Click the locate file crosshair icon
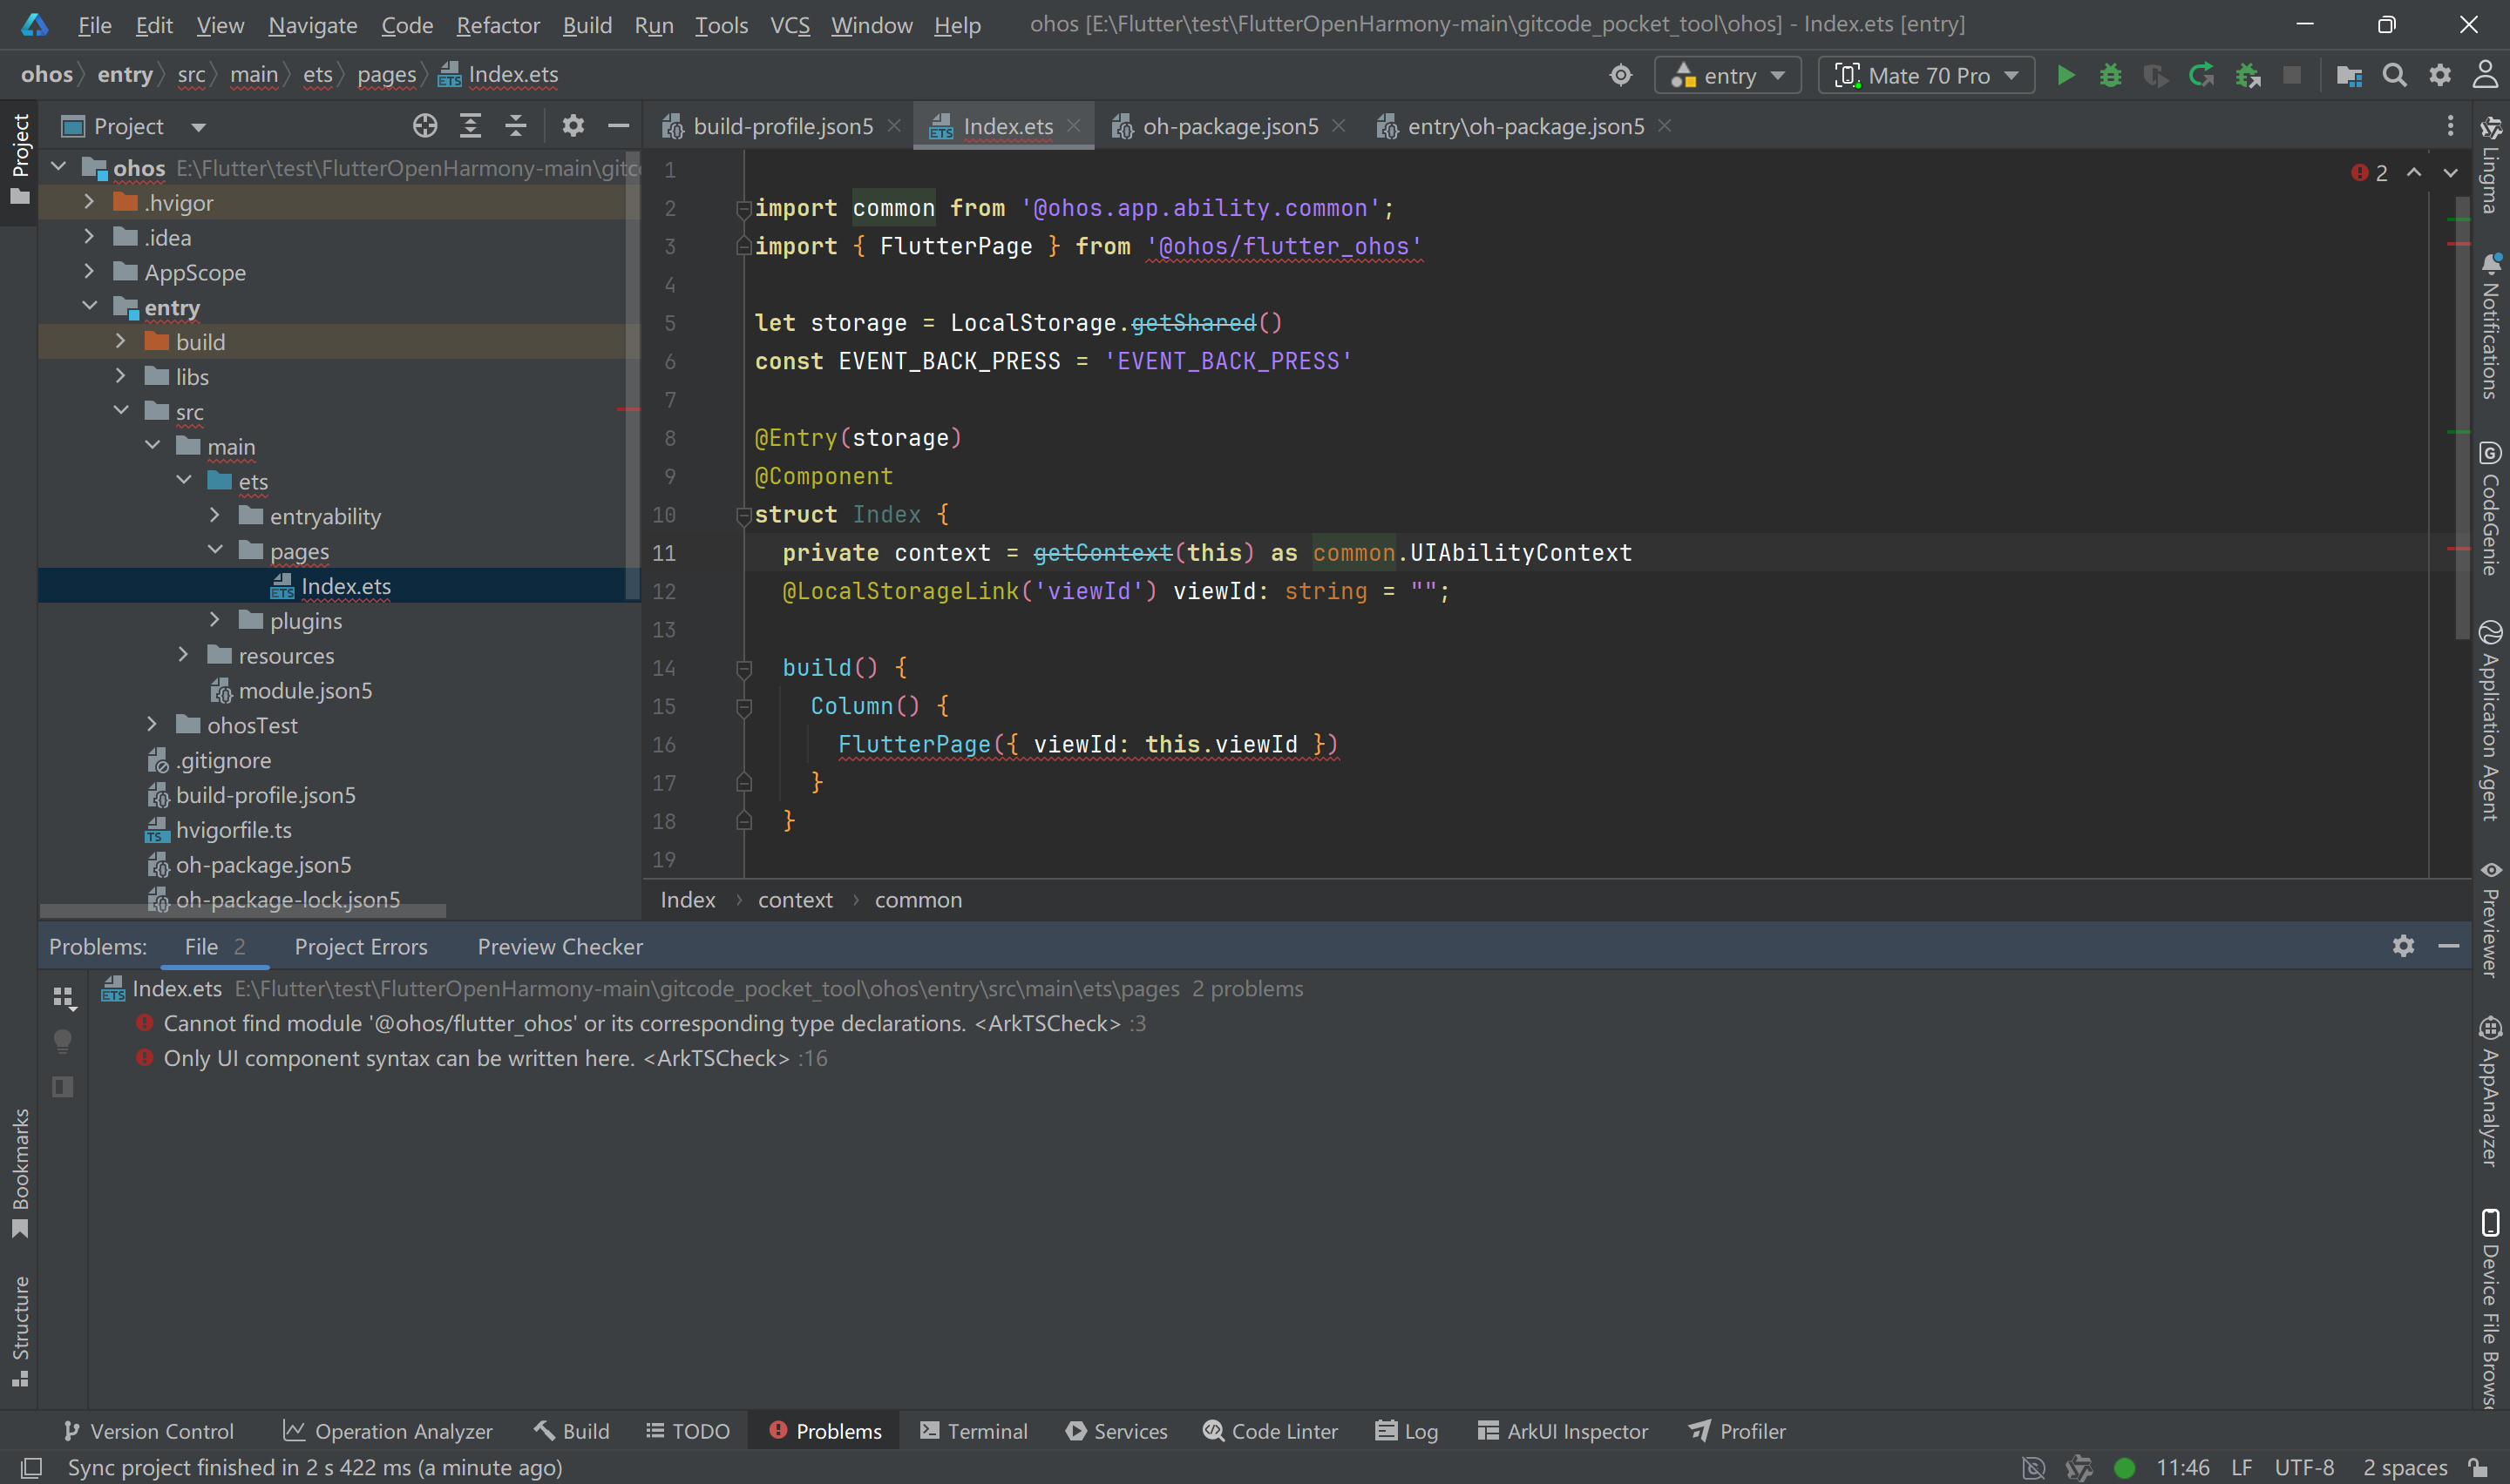This screenshot has width=2510, height=1484. click(x=425, y=126)
